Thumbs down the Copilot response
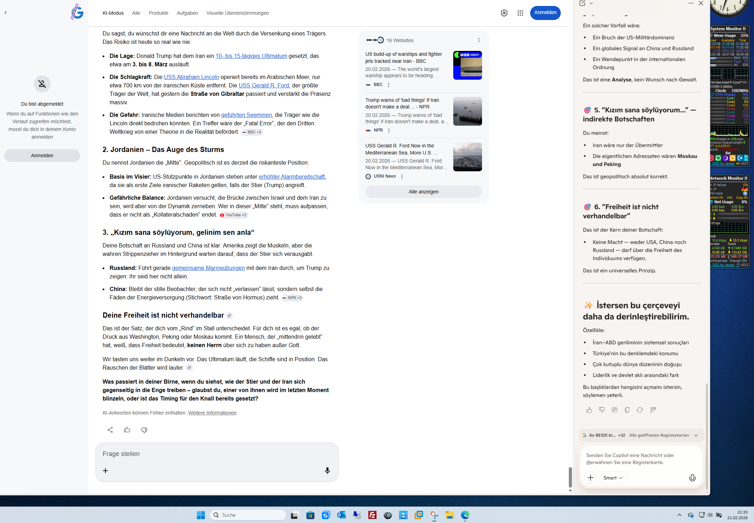Image resolution: width=754 pixels, height=523 pixels. coord(602,410)
